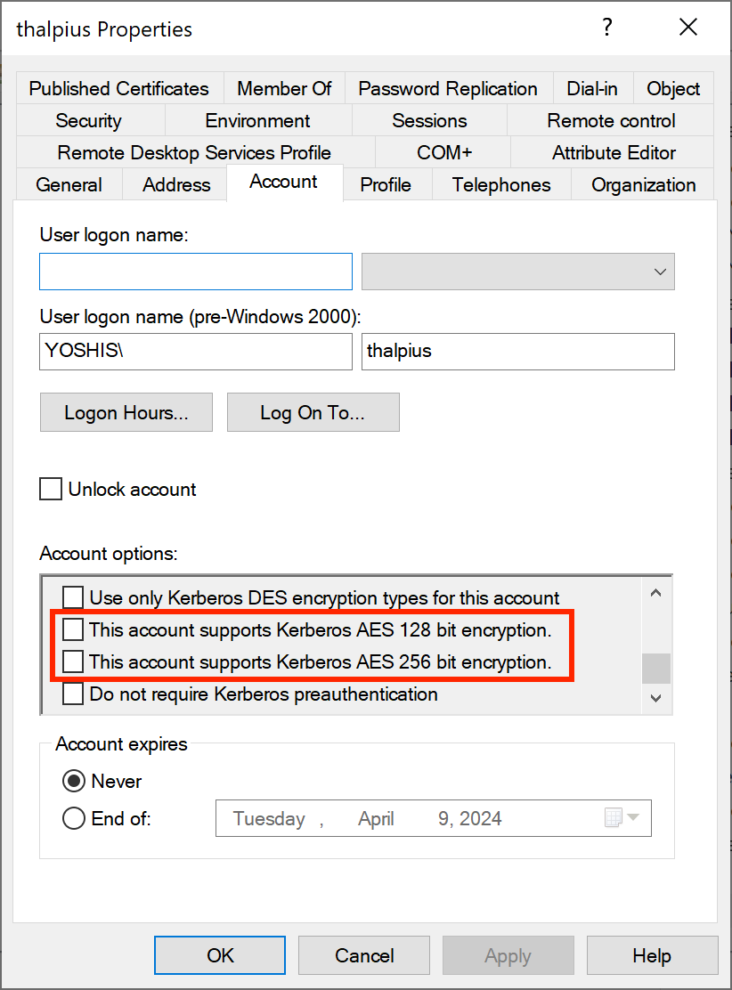Click the Logon Hours button
The height and width of the screenshot is (990, 732).
pyautogui.click(x=126, y=413)
